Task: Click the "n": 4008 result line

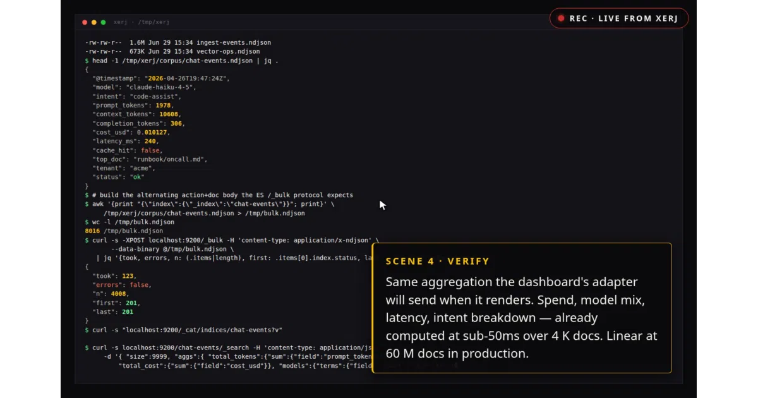Action: point(111,294)
